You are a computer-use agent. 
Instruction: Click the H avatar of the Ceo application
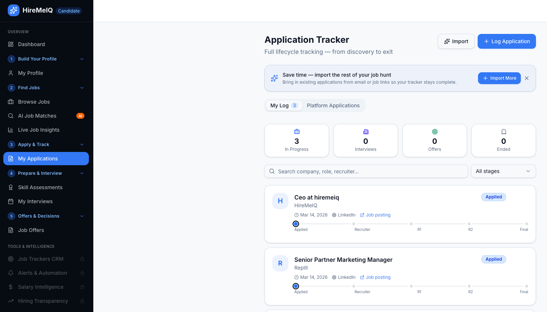tap(280, 201)
